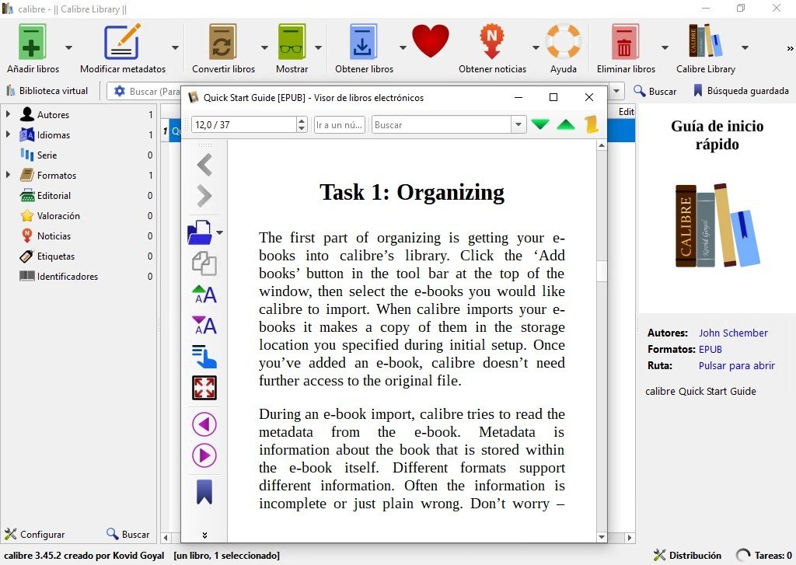Expand the Formatos category
This screenshot has width=796, height=565.
8,175
